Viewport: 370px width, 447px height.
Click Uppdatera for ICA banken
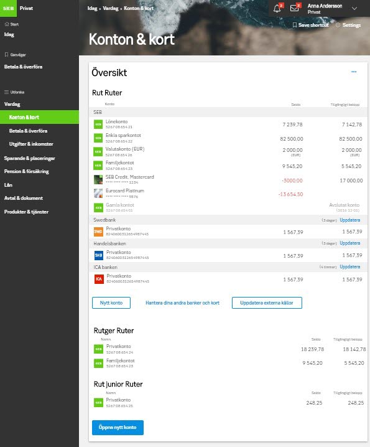(x=349, y=267)
